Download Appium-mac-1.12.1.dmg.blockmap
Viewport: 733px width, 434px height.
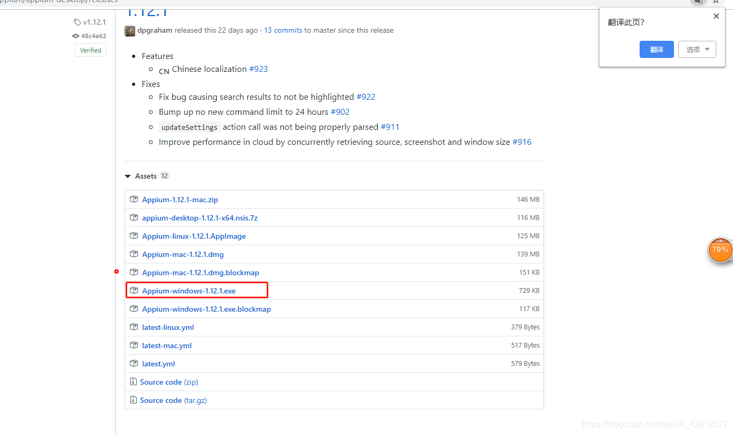point(201,273)
